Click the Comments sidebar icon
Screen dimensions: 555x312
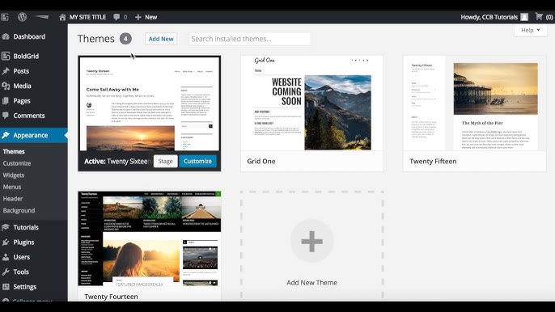(6, 116)
